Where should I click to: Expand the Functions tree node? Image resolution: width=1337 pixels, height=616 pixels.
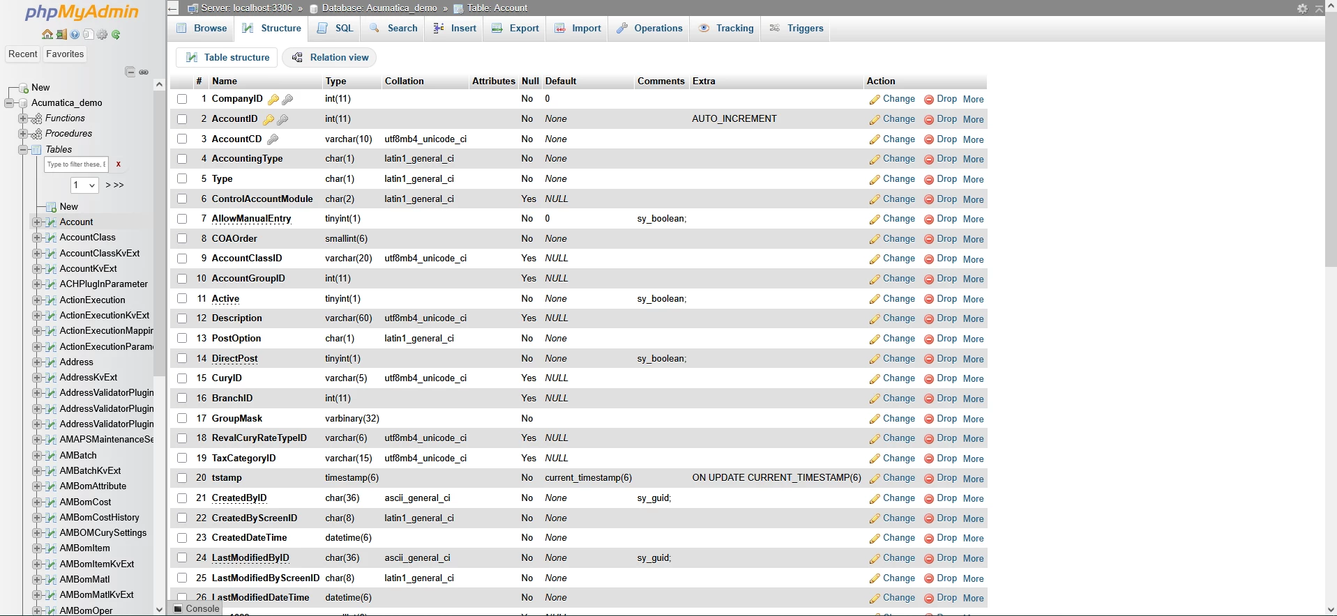[x=23, y=118]
